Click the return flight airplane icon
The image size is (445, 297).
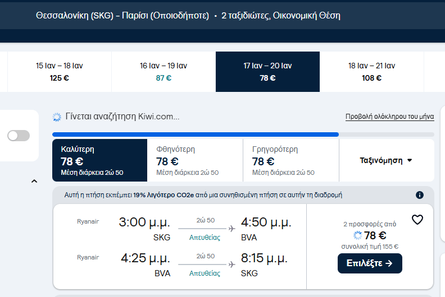click(231, 264)
